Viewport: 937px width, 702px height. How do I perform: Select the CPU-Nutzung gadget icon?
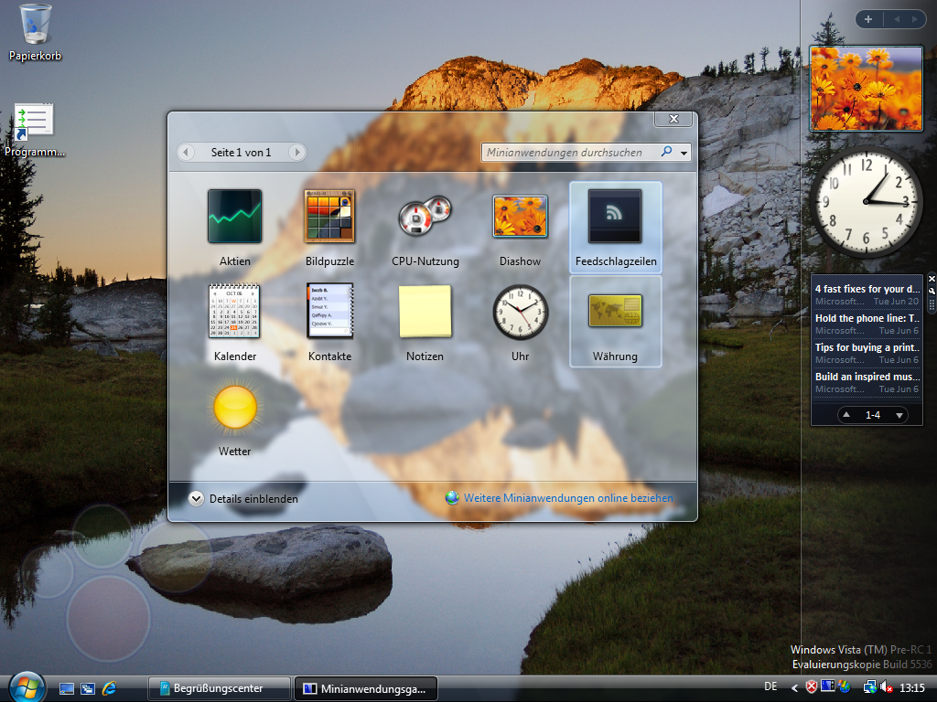point(425,217)
